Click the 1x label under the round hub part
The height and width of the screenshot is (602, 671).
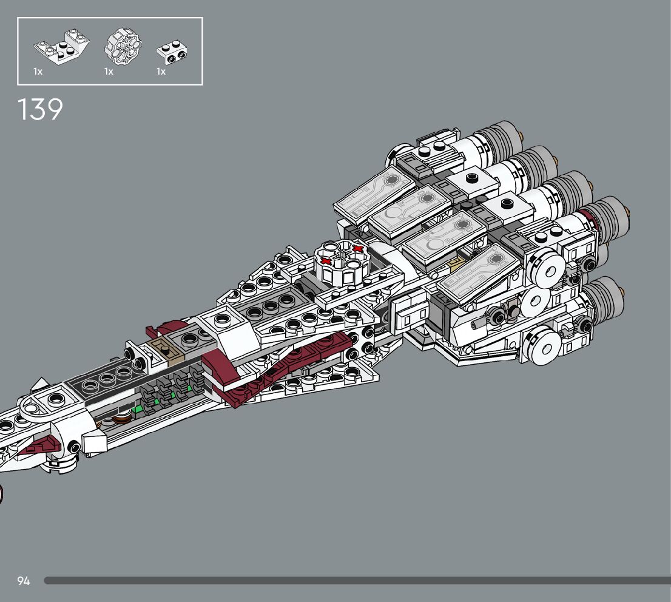coord(109,72)
